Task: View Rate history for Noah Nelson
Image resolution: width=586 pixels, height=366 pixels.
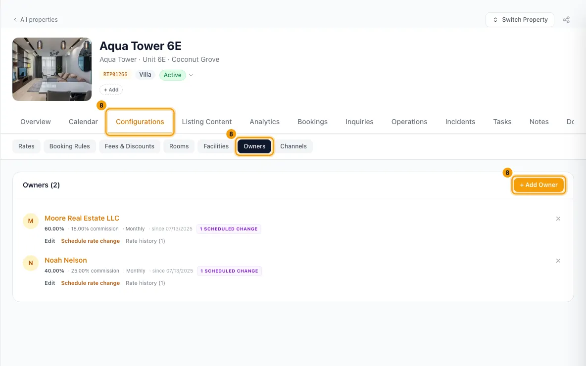Action: click(x=146, y=283)
